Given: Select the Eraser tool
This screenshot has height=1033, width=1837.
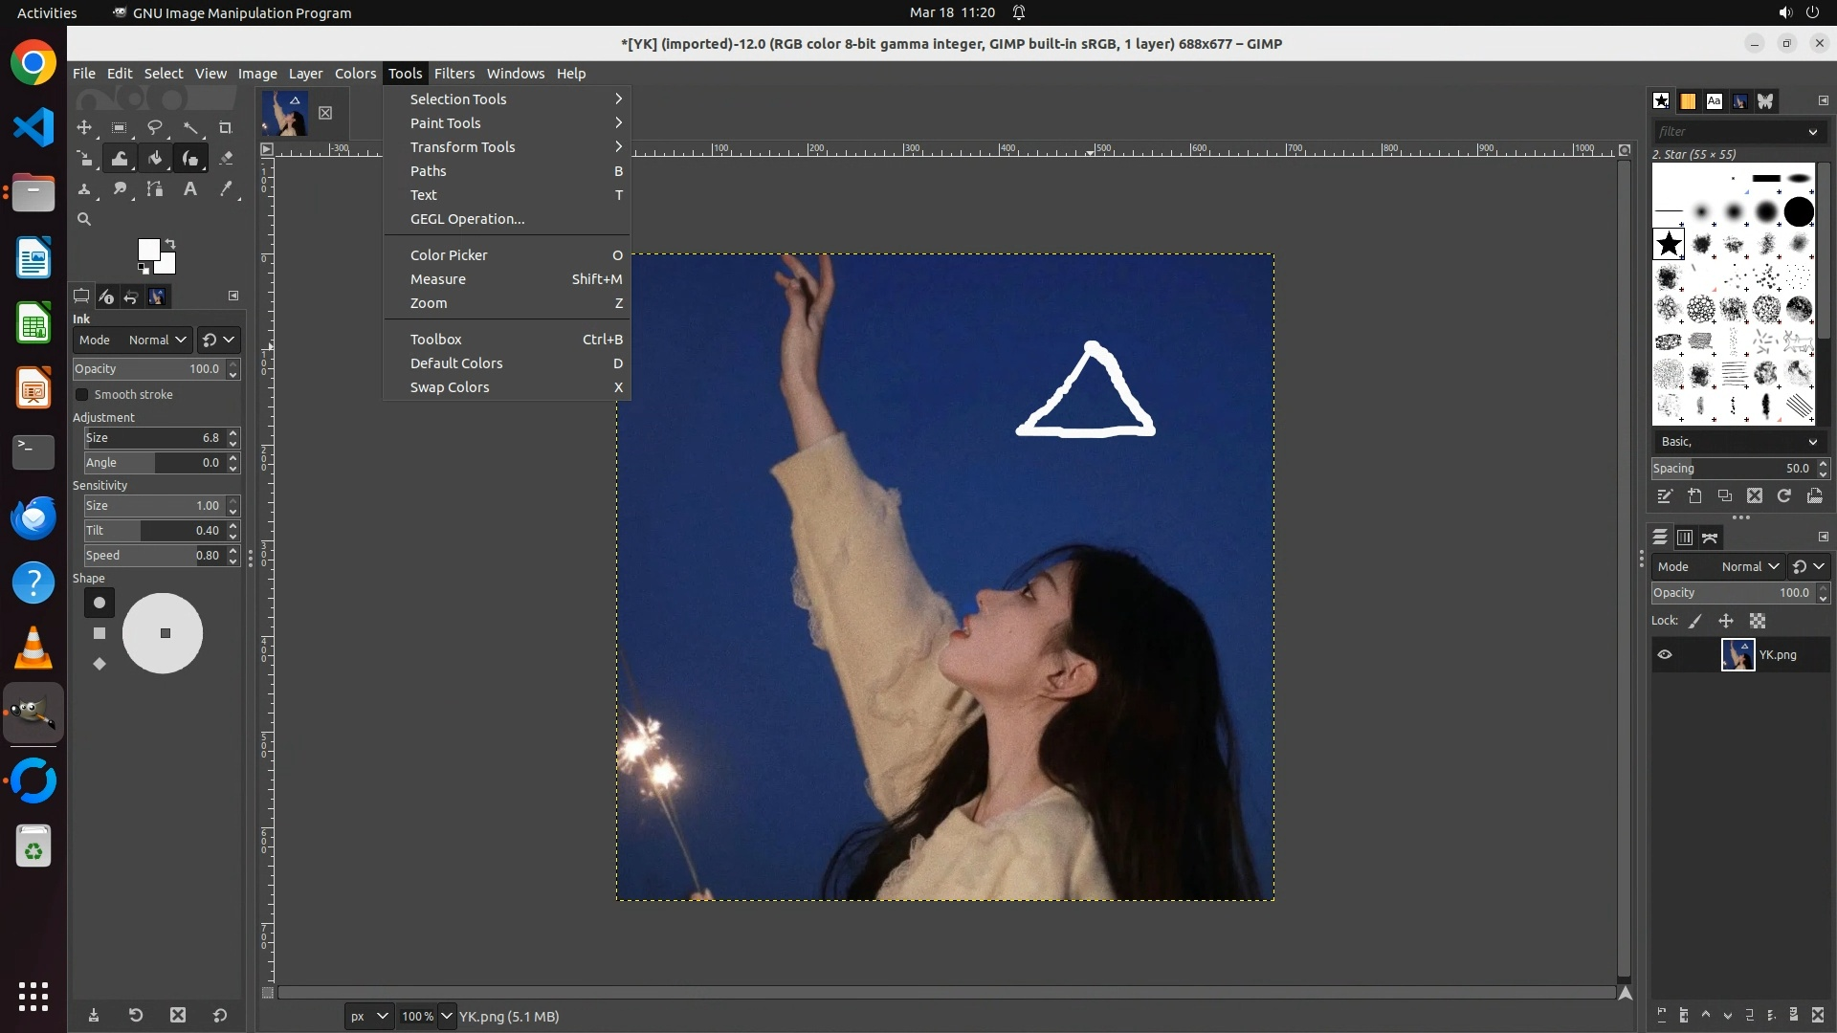Looking at the screenshot, I should pos(226,158).
